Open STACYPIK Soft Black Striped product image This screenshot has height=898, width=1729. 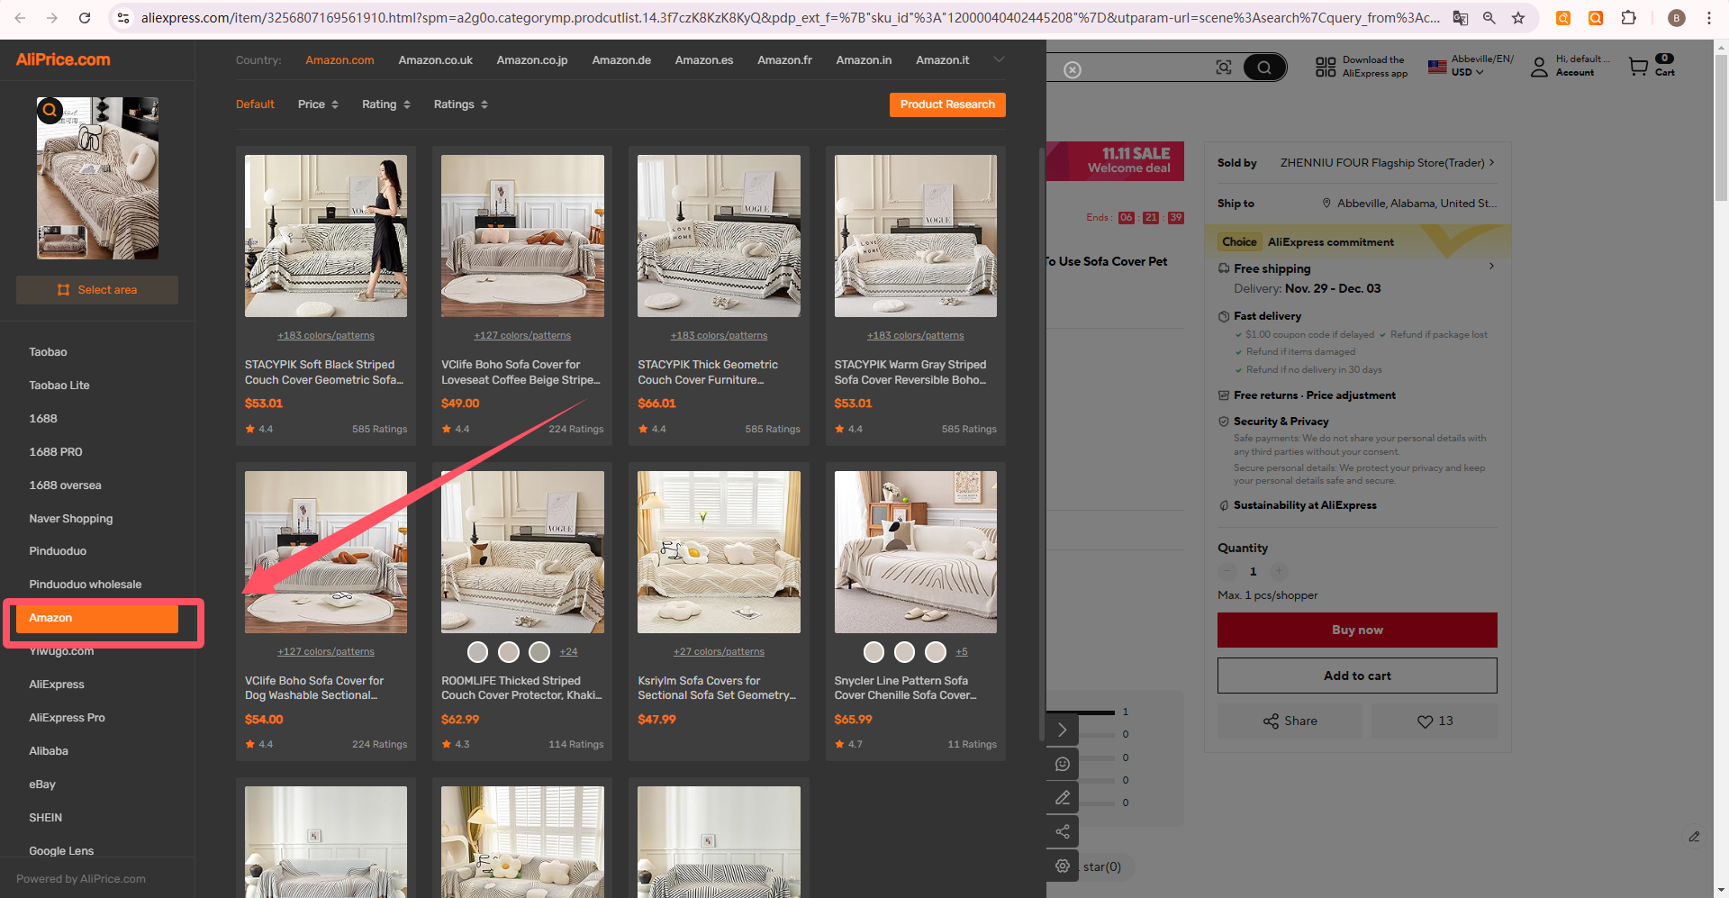(x=326, y=236)
